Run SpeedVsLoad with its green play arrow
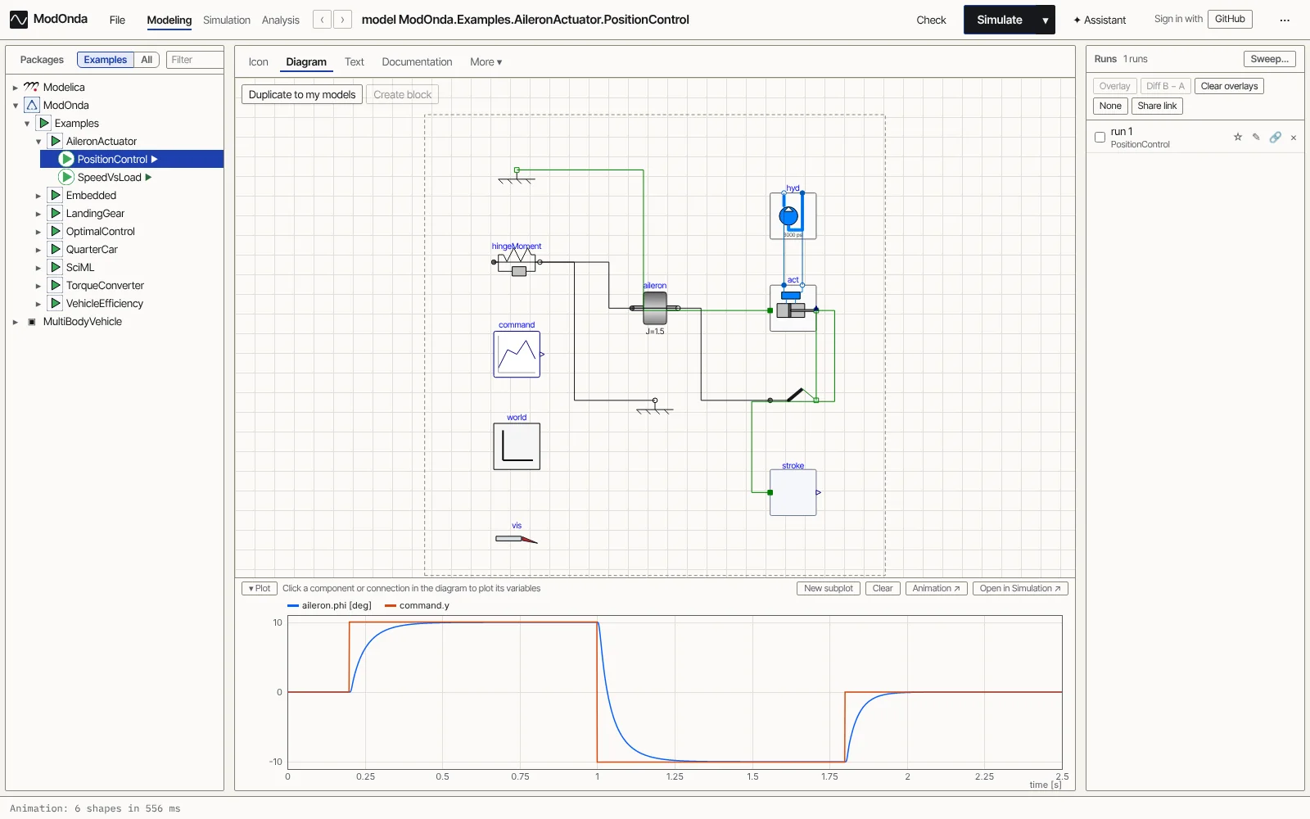 point(148,177)
